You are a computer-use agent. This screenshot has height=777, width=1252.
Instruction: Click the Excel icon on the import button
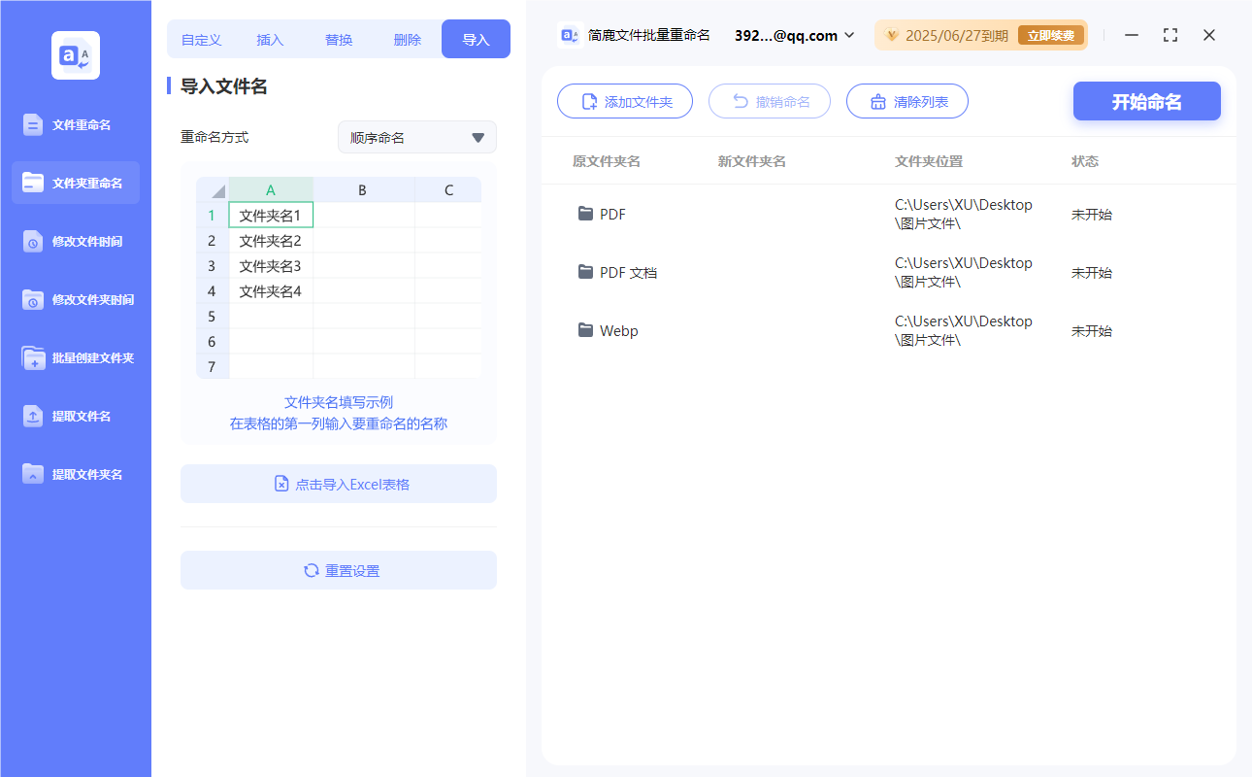click(282, 483)
